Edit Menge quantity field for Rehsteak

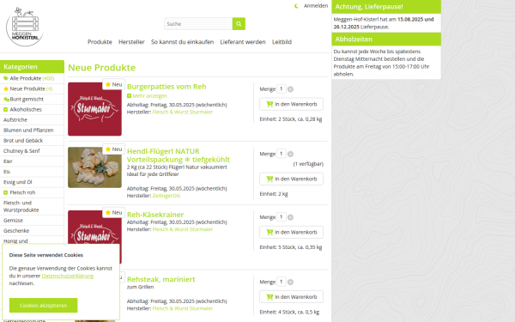coord(282,282)
